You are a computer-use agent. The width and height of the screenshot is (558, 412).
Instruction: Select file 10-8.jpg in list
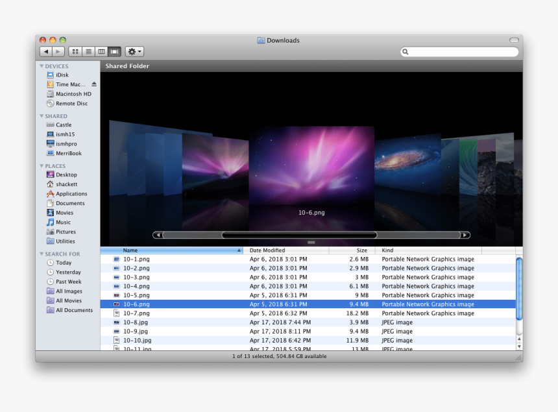click(308, 322)
